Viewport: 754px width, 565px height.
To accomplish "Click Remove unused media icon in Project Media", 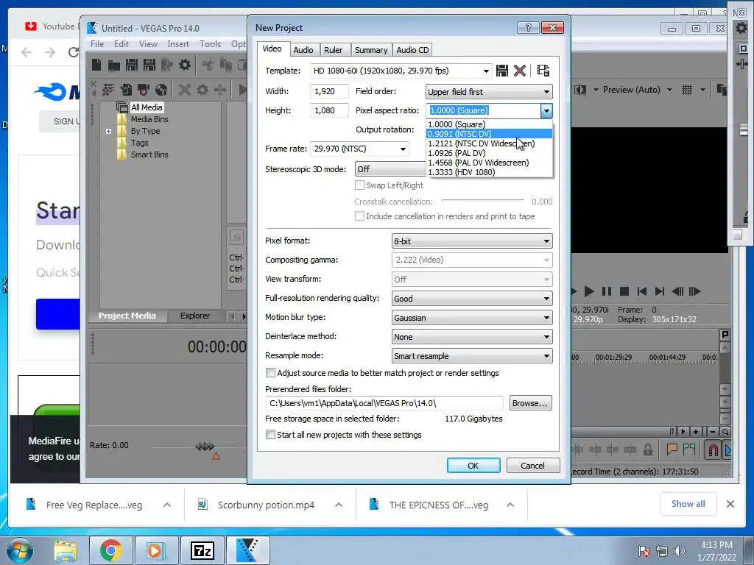I will [x=108, y=89].
